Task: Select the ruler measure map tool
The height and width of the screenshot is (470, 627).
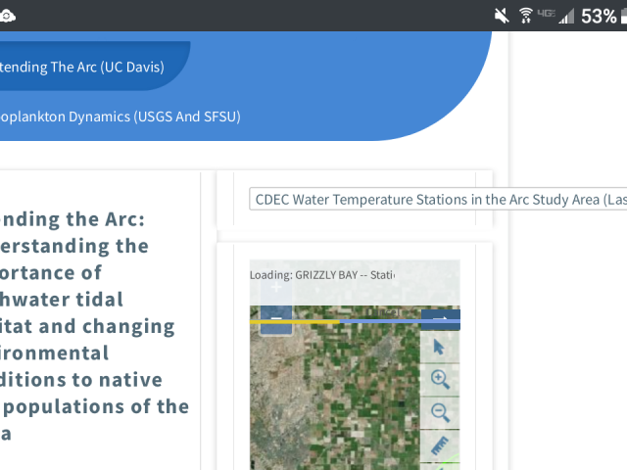Action: click(x=440, y=446)
